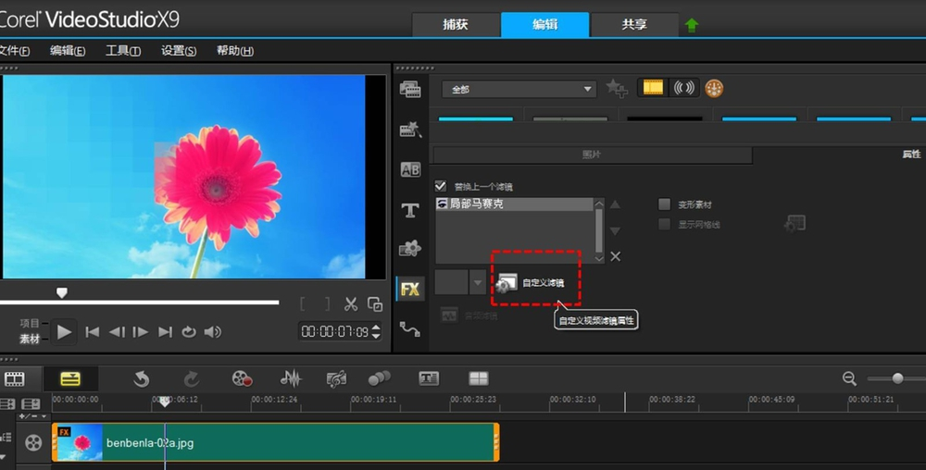Delete the selected filter with X icon

616,256
